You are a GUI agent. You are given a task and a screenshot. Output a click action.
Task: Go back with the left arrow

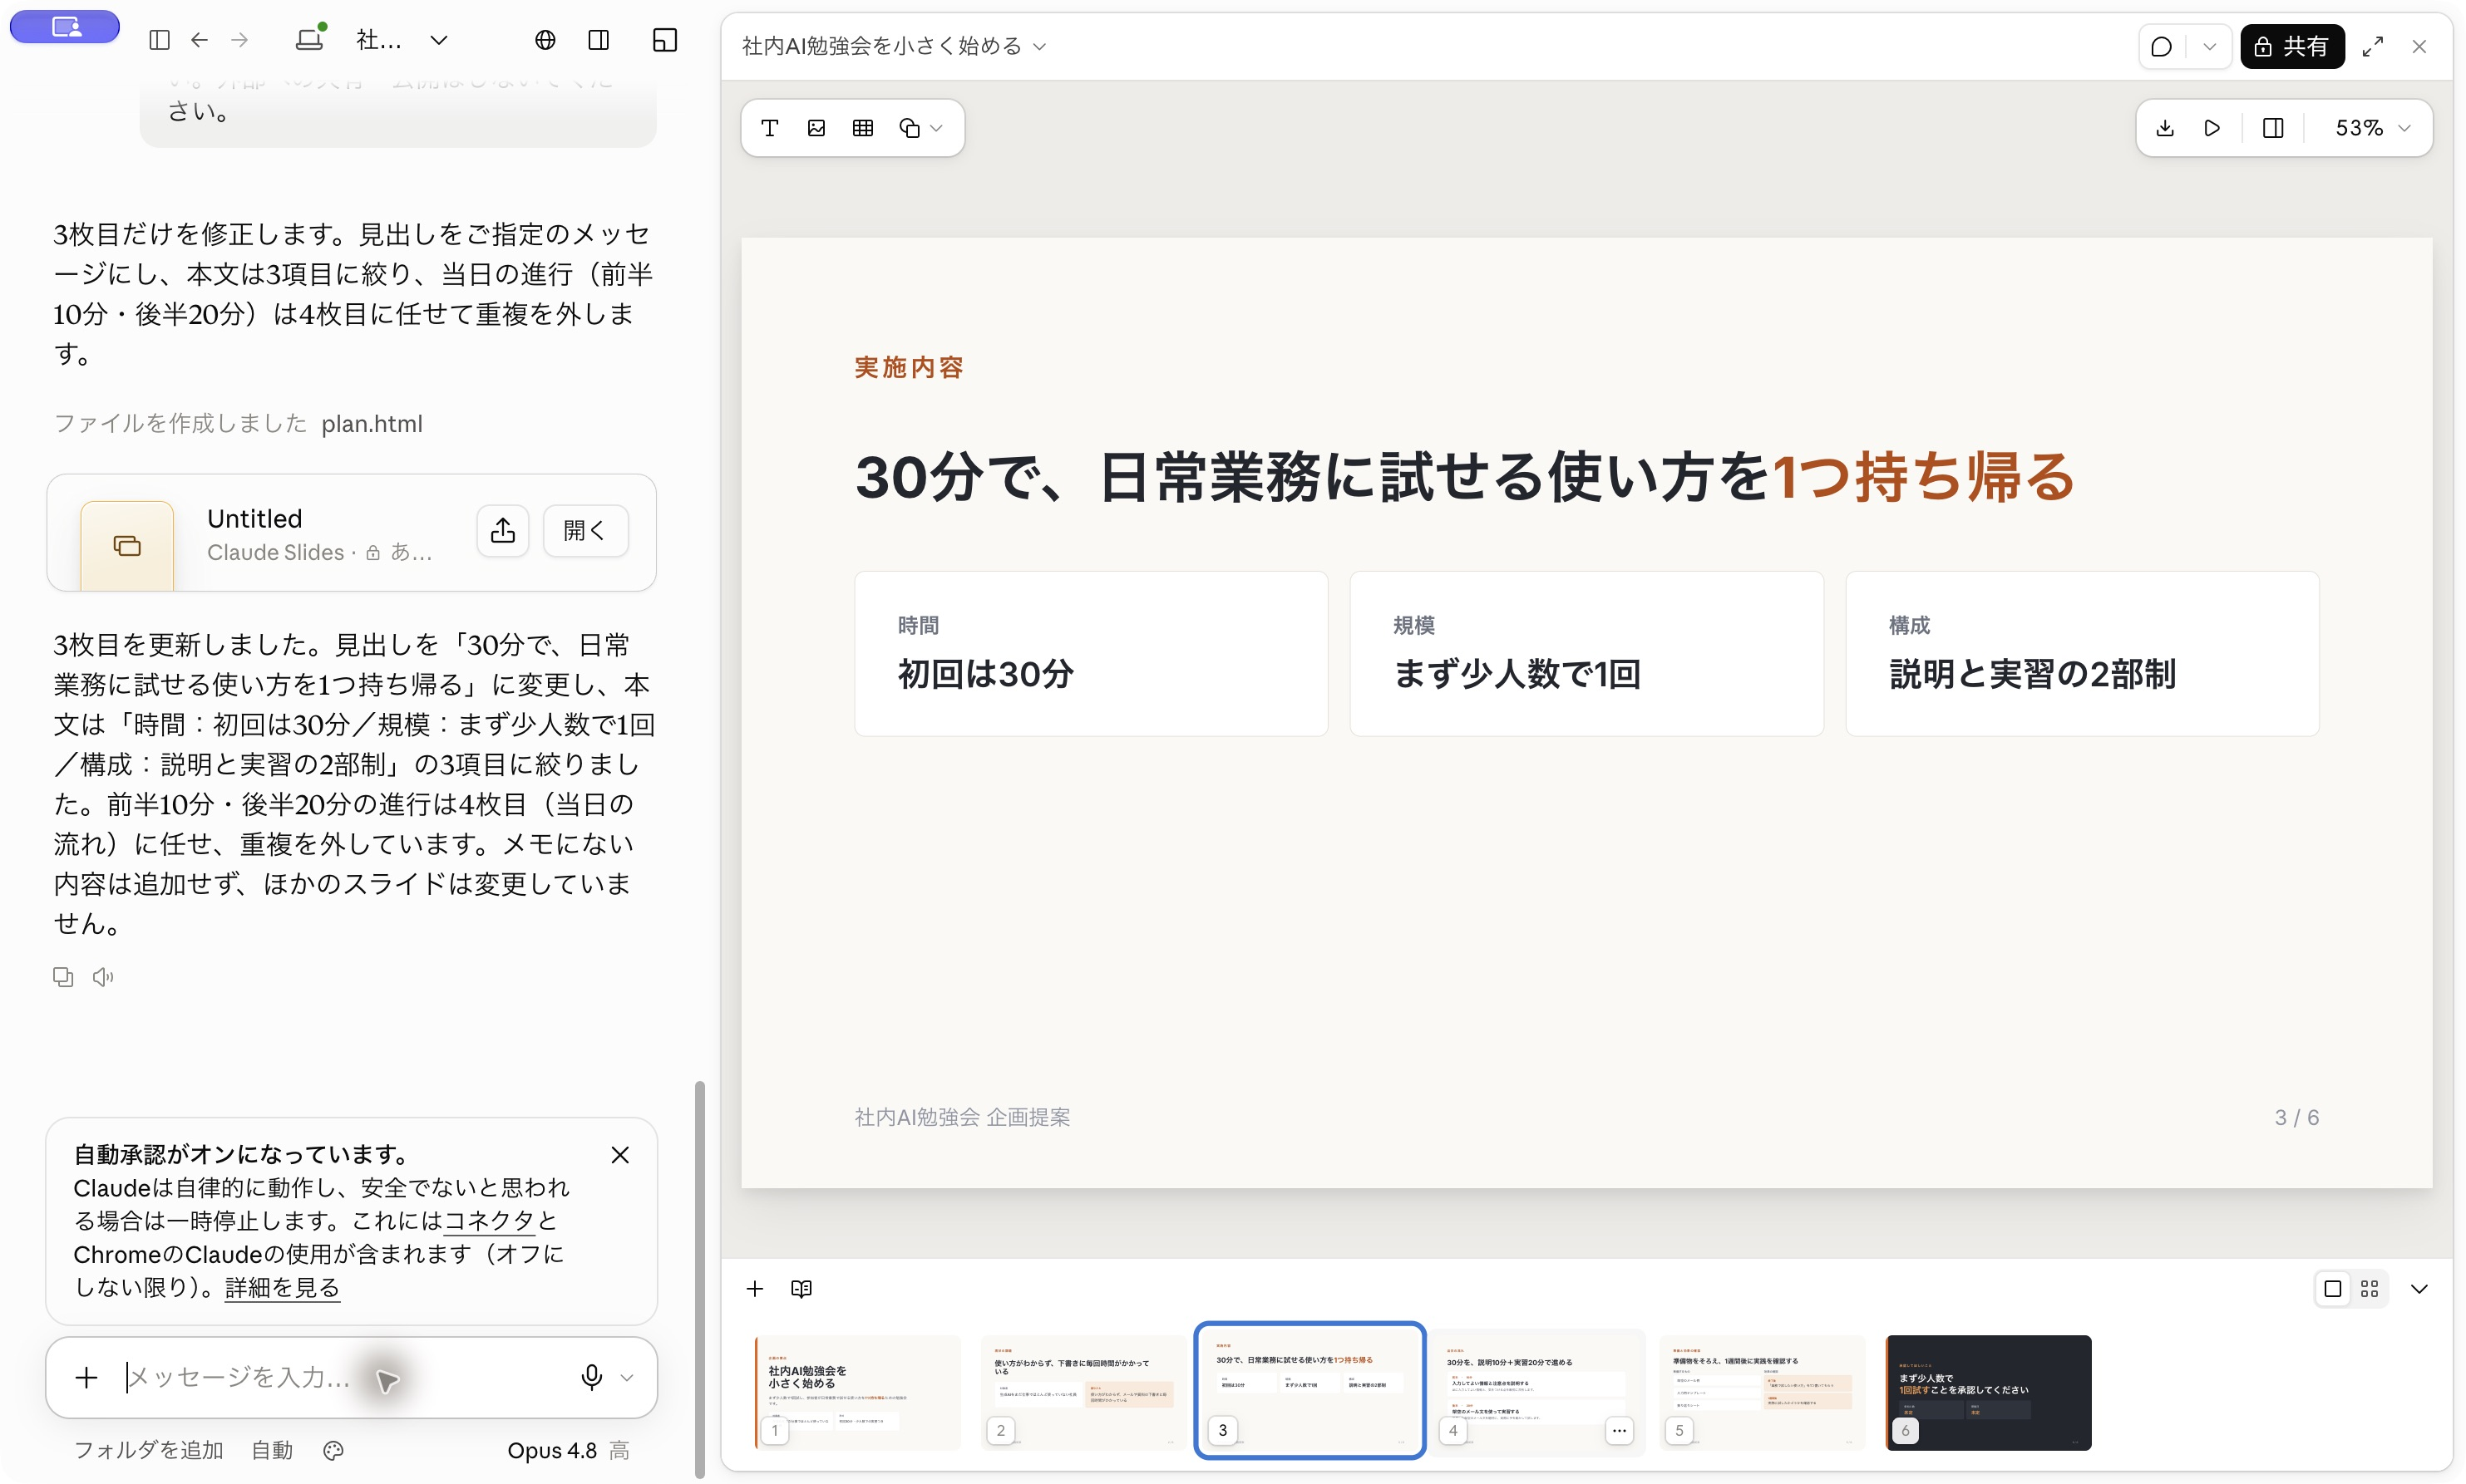click(199, 40)
